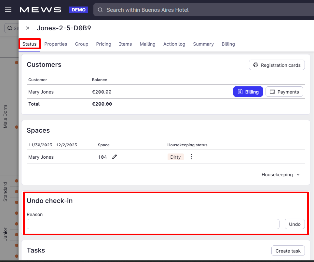Click the pencil icon beside space 104
Image resolution: width=314 pixels, height=262 pixels.
tap(114, 157)
